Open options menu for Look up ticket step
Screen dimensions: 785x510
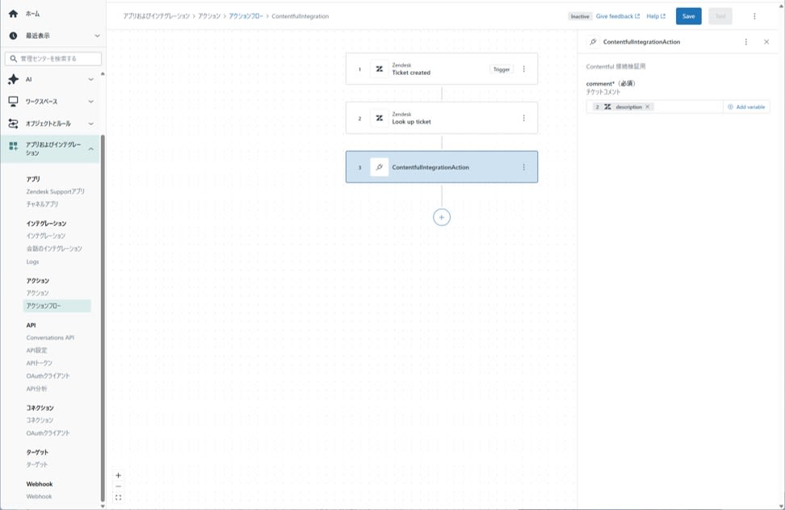(523, 118)
